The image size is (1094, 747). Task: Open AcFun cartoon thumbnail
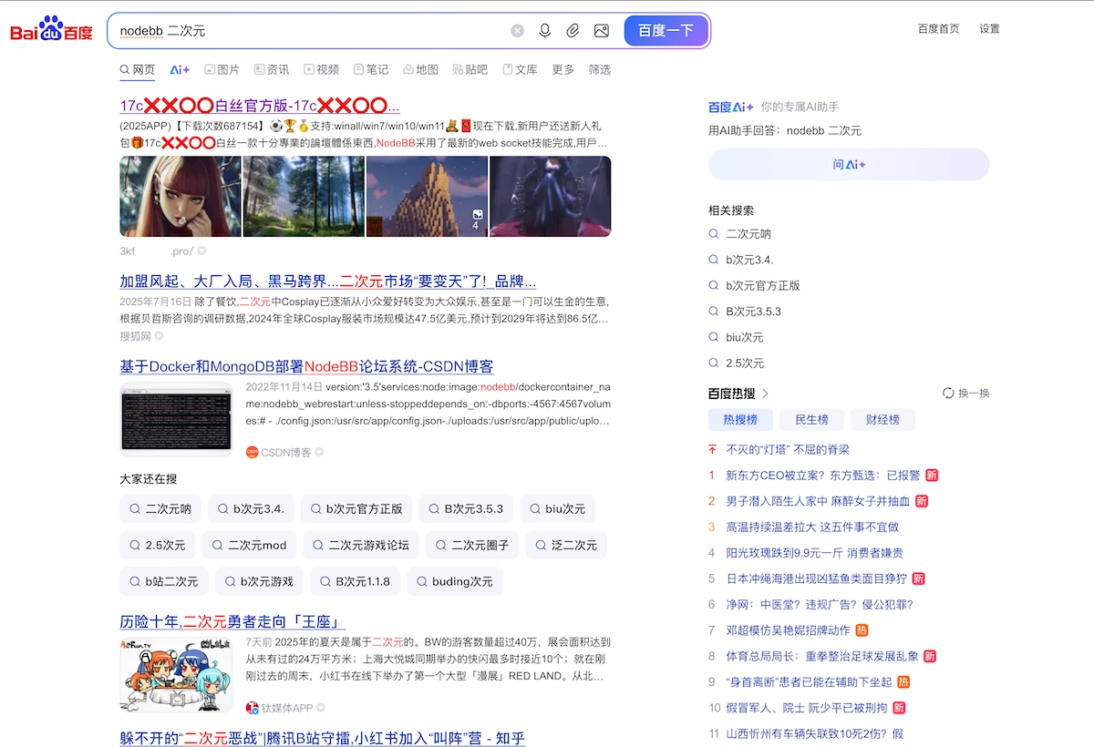pos(176,674)
